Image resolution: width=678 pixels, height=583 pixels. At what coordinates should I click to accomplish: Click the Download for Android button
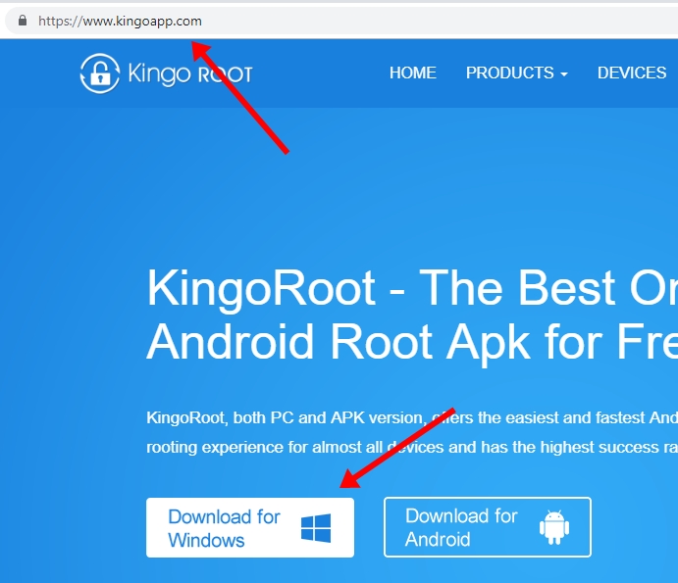(488, 527)
